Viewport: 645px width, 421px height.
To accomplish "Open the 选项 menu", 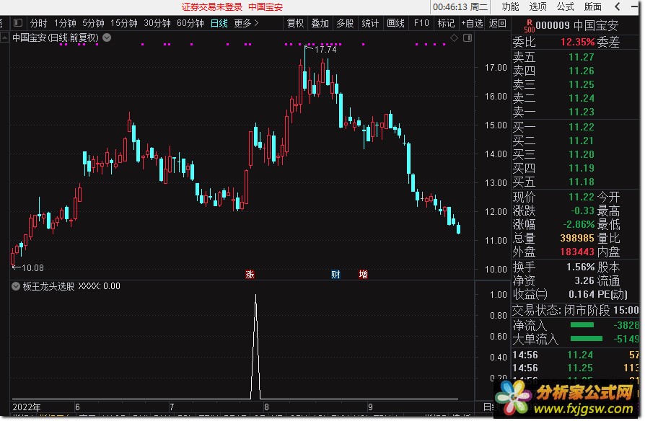I will pyautogui.click(x=538, y=6).
